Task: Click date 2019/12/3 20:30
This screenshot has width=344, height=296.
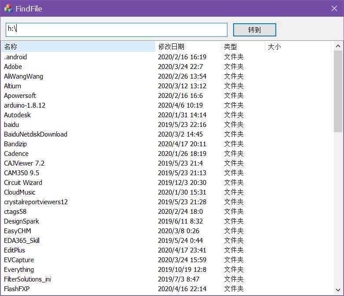Action: tap(182, 183)
